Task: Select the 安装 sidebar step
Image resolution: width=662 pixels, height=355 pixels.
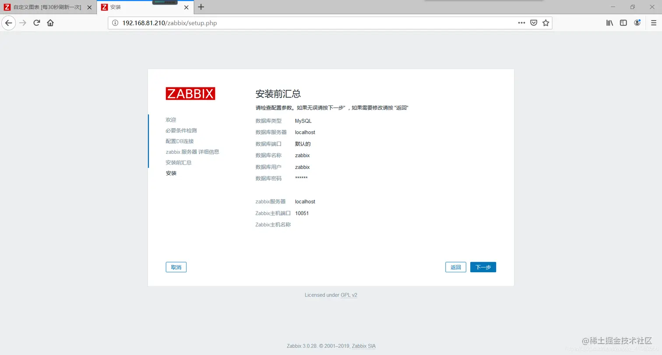Action: tap(171, 173)
